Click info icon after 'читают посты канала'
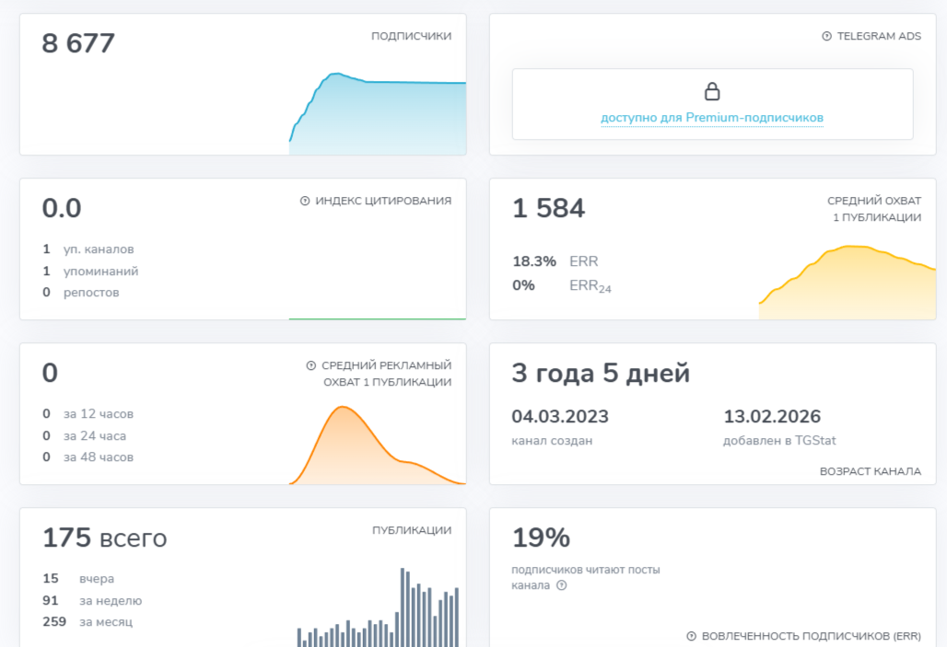 [x=562, y=585]
